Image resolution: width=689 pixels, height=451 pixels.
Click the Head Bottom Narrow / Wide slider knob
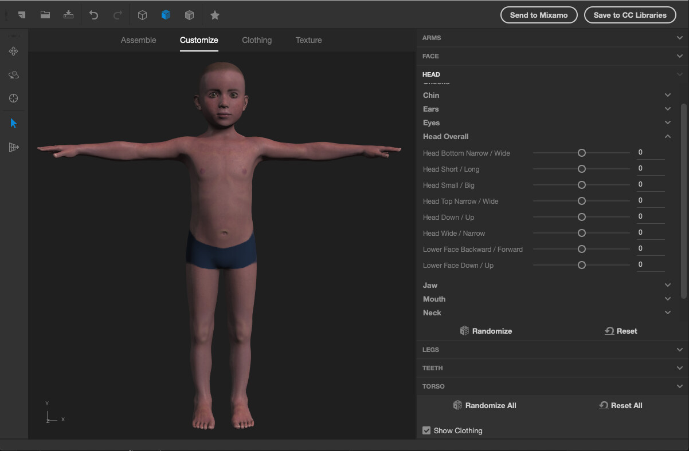coord(582,153)
